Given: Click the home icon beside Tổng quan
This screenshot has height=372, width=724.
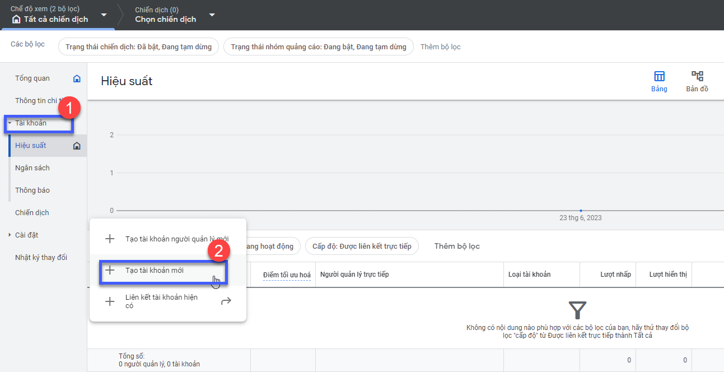Looking at the screenshot, I should click(77, 78).
